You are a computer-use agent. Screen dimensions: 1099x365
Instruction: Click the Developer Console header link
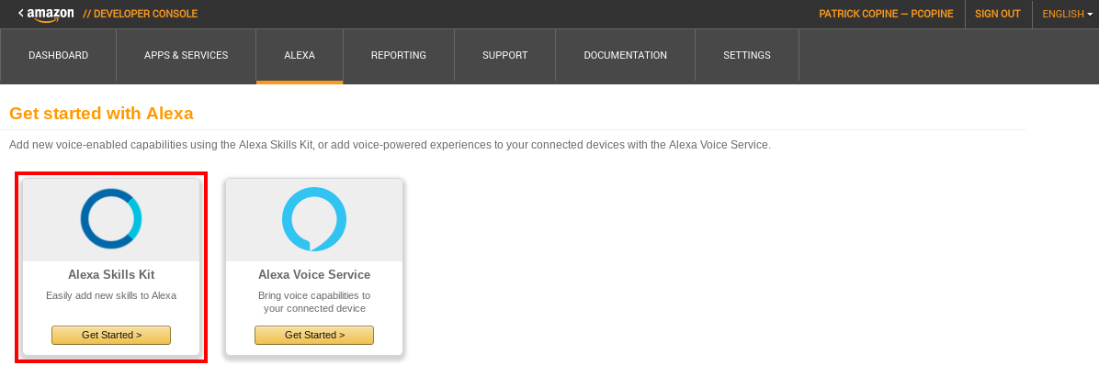click(141, 14)
